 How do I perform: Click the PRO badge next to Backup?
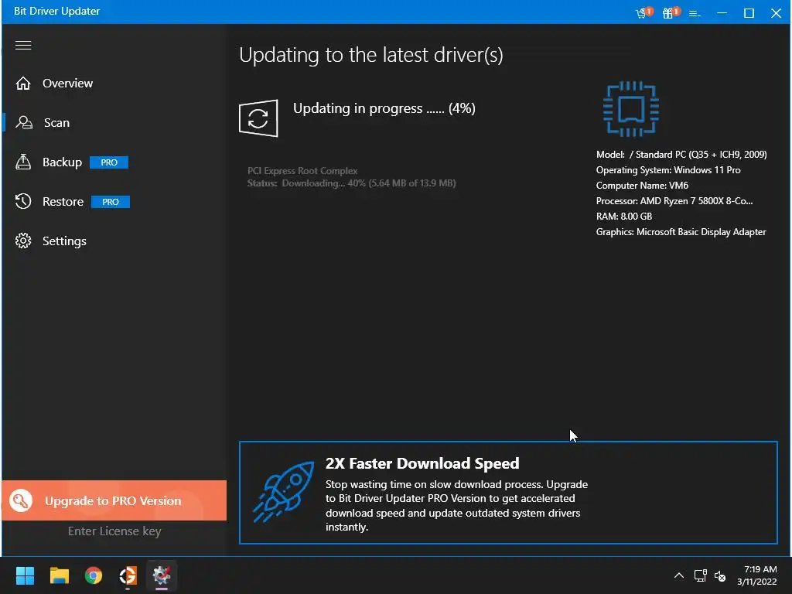[109, 162]
